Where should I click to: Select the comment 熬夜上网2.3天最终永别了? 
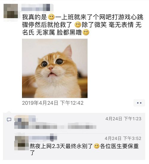click(x=61, y=146)
